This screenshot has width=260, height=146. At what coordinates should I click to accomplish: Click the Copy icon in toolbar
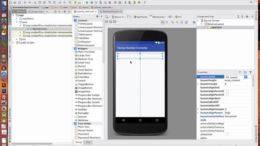[x=40, y=2]
